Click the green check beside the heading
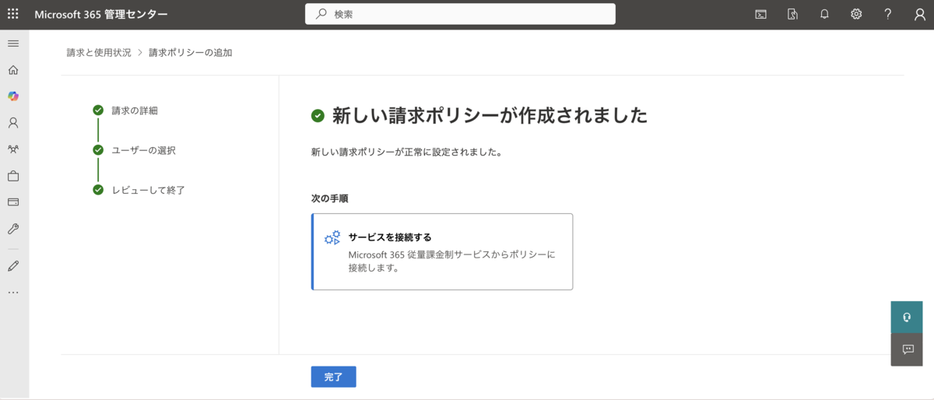934x400 pixels. pos(318,116)
